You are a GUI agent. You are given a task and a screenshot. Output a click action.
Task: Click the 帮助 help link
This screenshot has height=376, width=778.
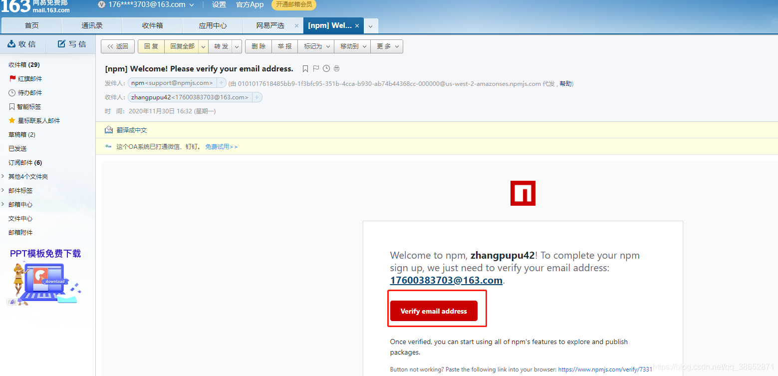565,83
